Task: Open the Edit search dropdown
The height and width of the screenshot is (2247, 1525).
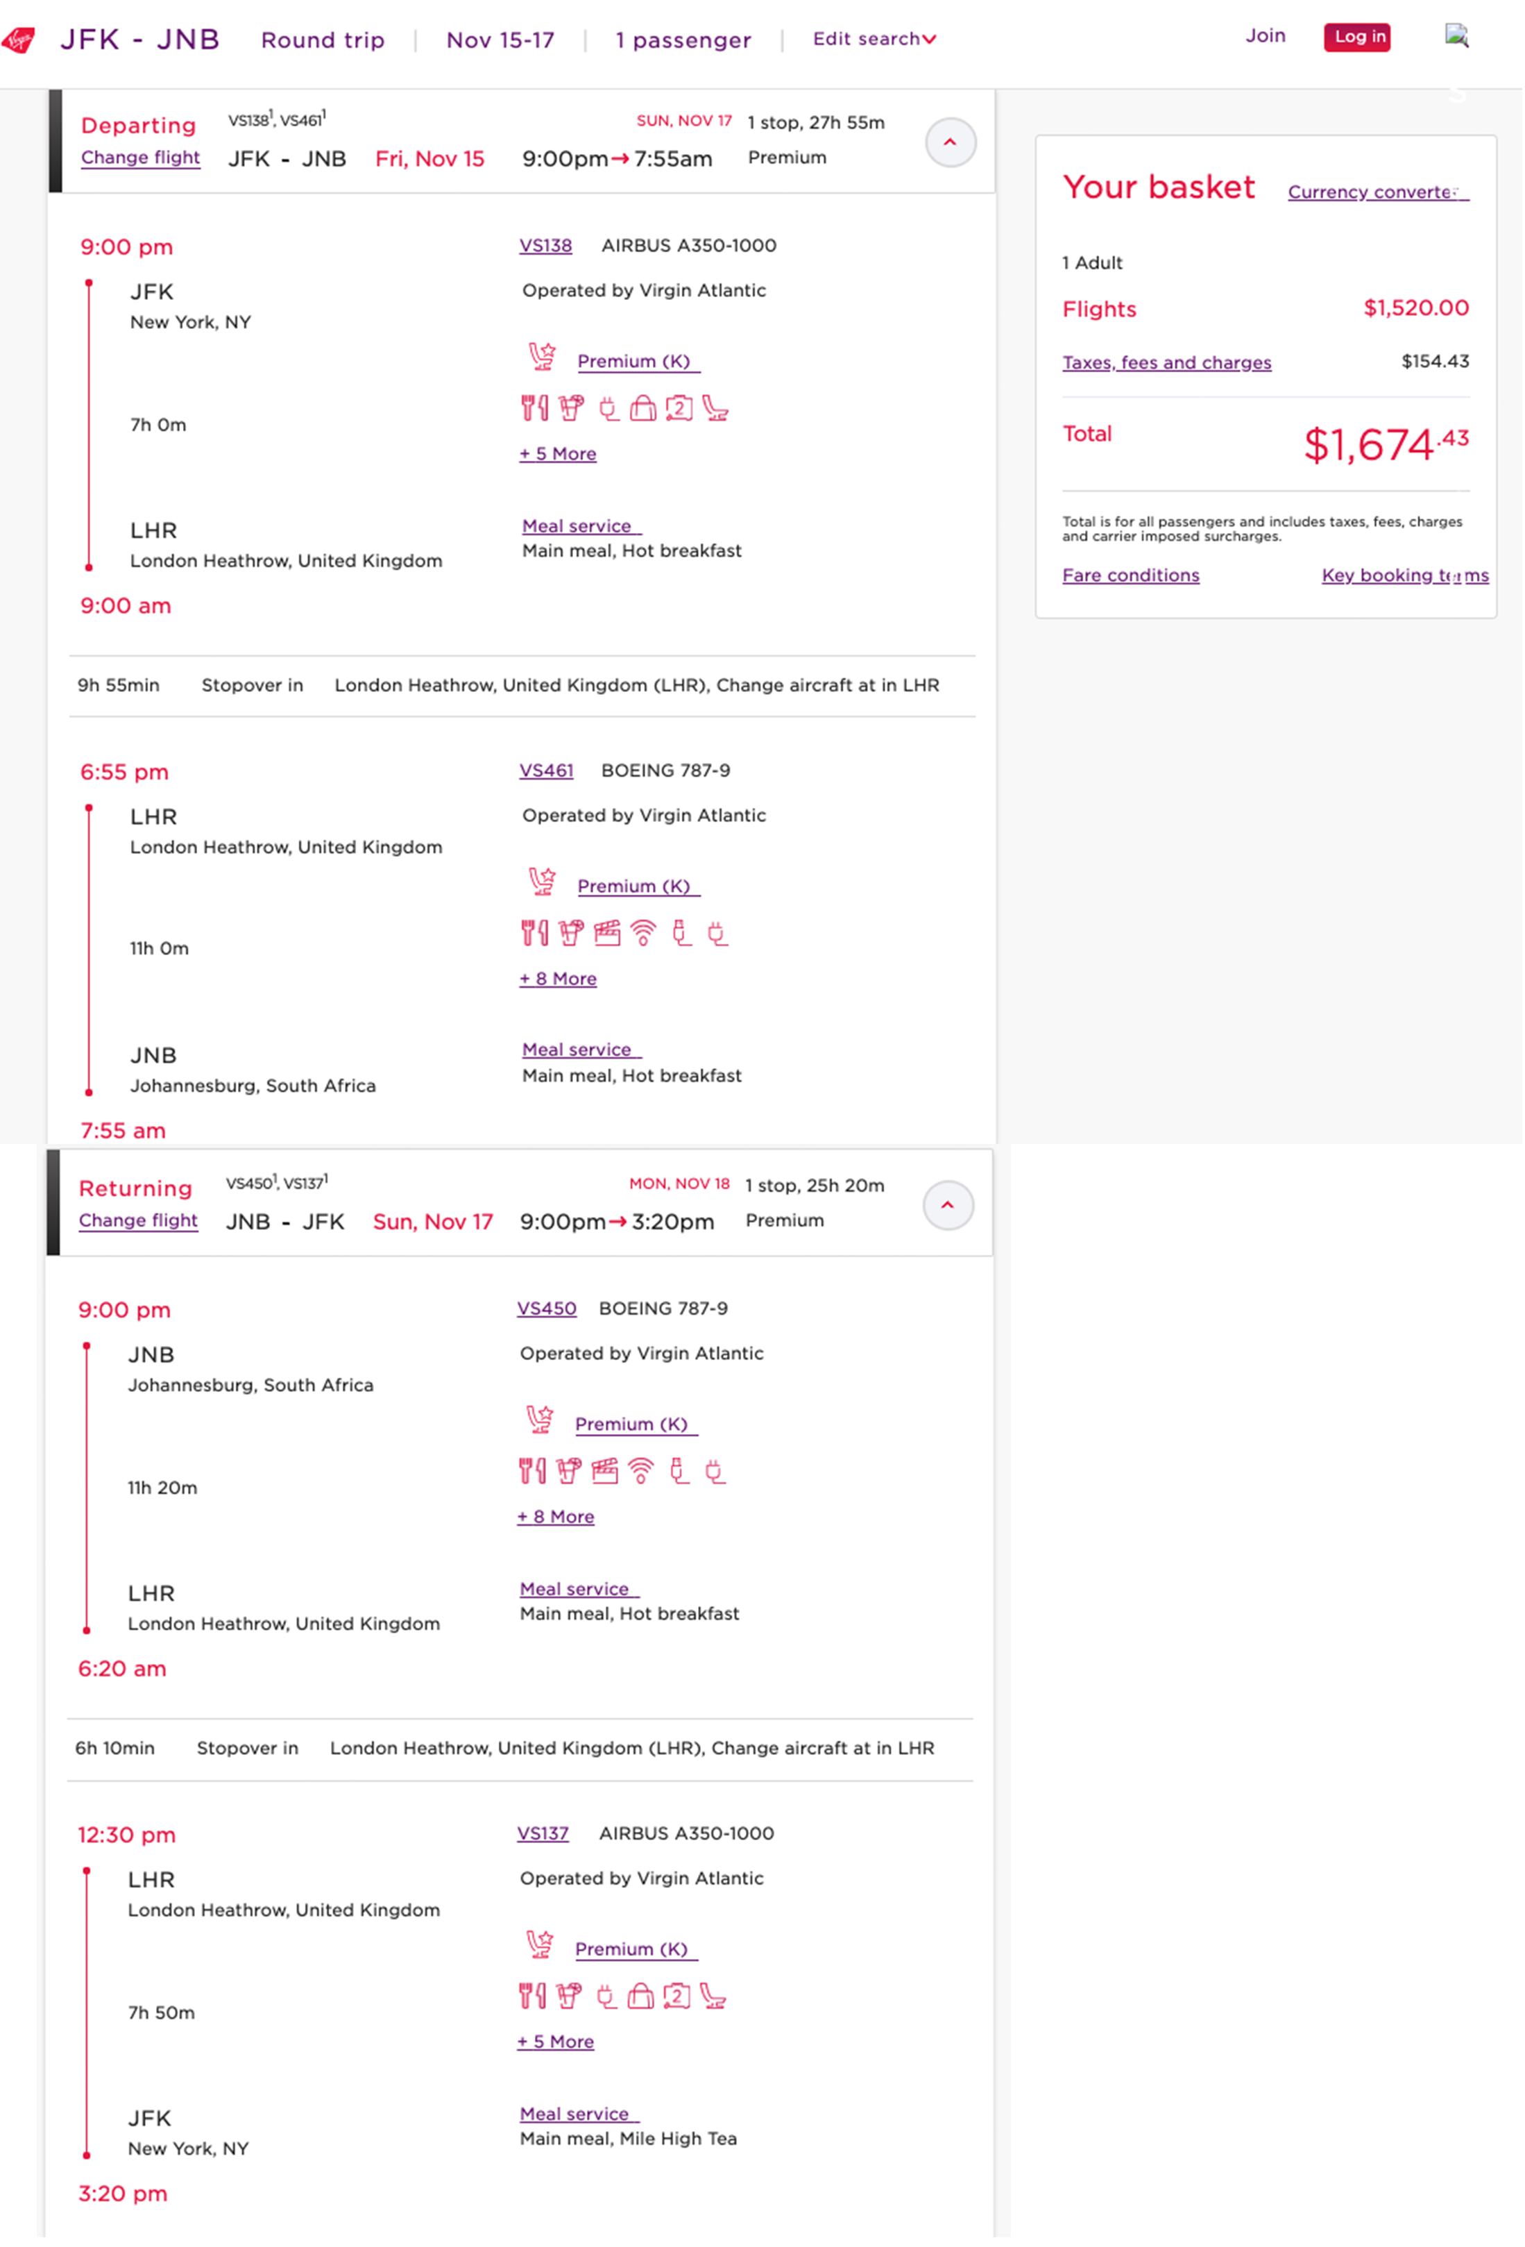Action: coord(874,39)
